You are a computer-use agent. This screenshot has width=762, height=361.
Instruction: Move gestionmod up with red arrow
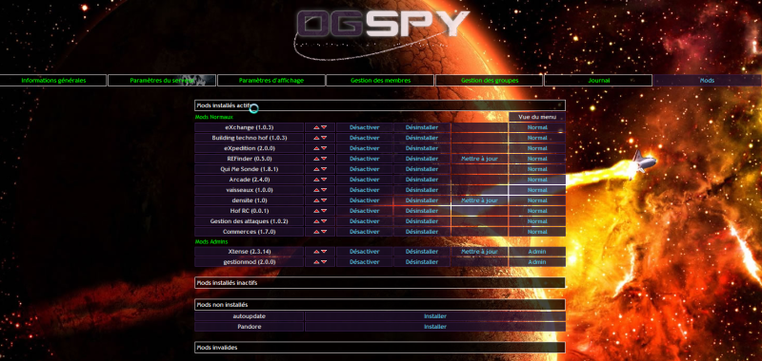[x=316, y=262]
